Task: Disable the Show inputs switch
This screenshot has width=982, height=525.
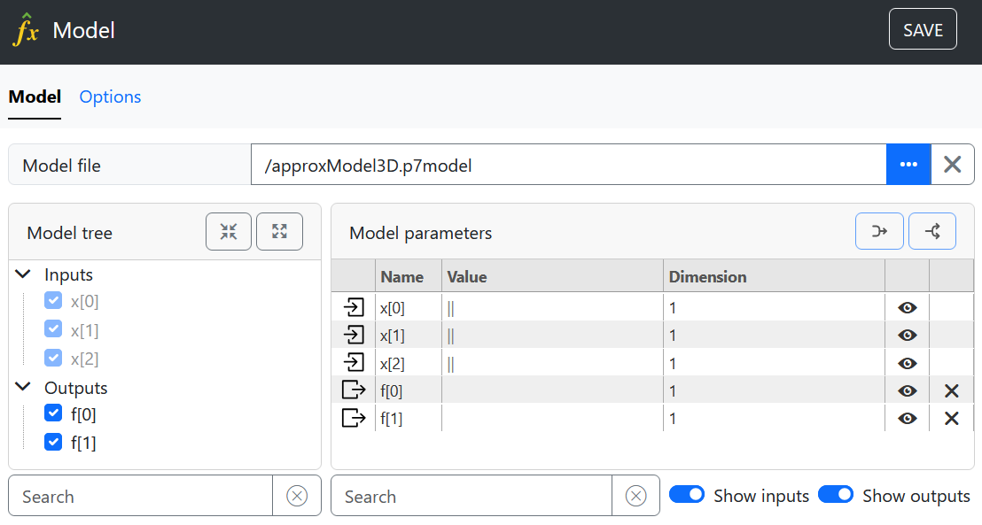Action: pyautogui.click(x=686, y=495)
